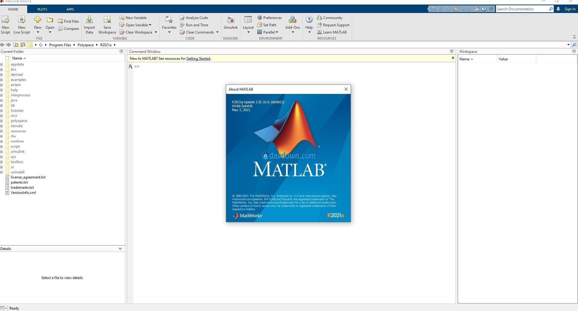Save Workspace to file
The height and width of the screenshot is (311, 578).
[x=107, y=25]
